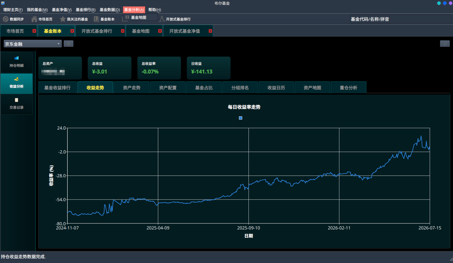The height and width of the screenshot is (263, 453).
Task: Click the 数据同步 sync icon
Action: point(6,19)
